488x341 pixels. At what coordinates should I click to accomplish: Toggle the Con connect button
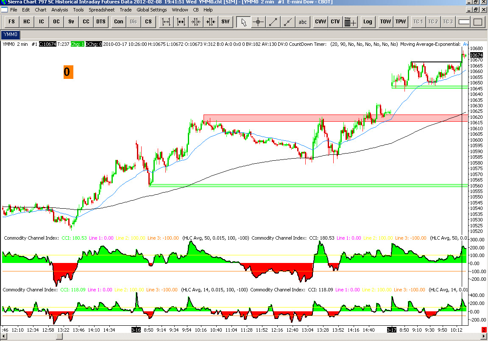pyautogui.click(x=119, y=22)
